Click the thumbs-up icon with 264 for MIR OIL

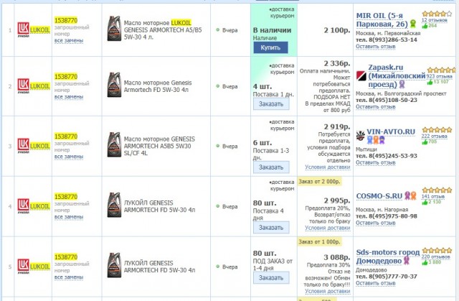[425, 26]
